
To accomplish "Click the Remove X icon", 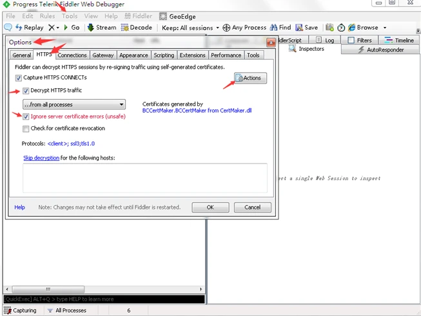I will 52,27.
